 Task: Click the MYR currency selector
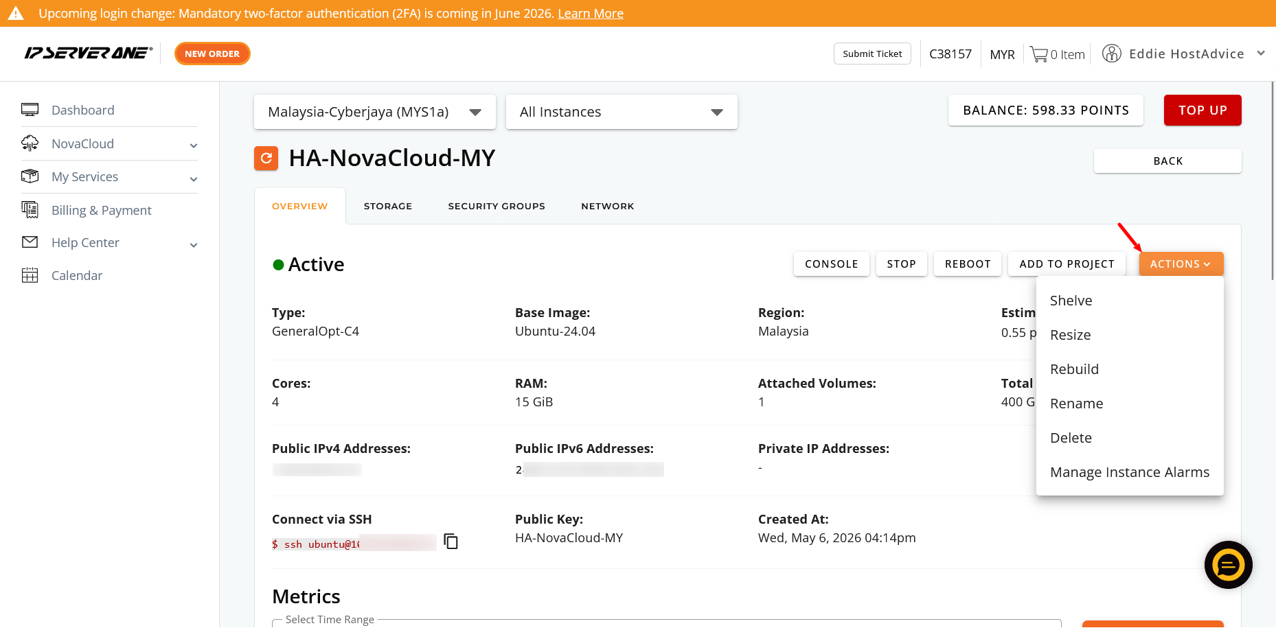(x=1002, y=54)
